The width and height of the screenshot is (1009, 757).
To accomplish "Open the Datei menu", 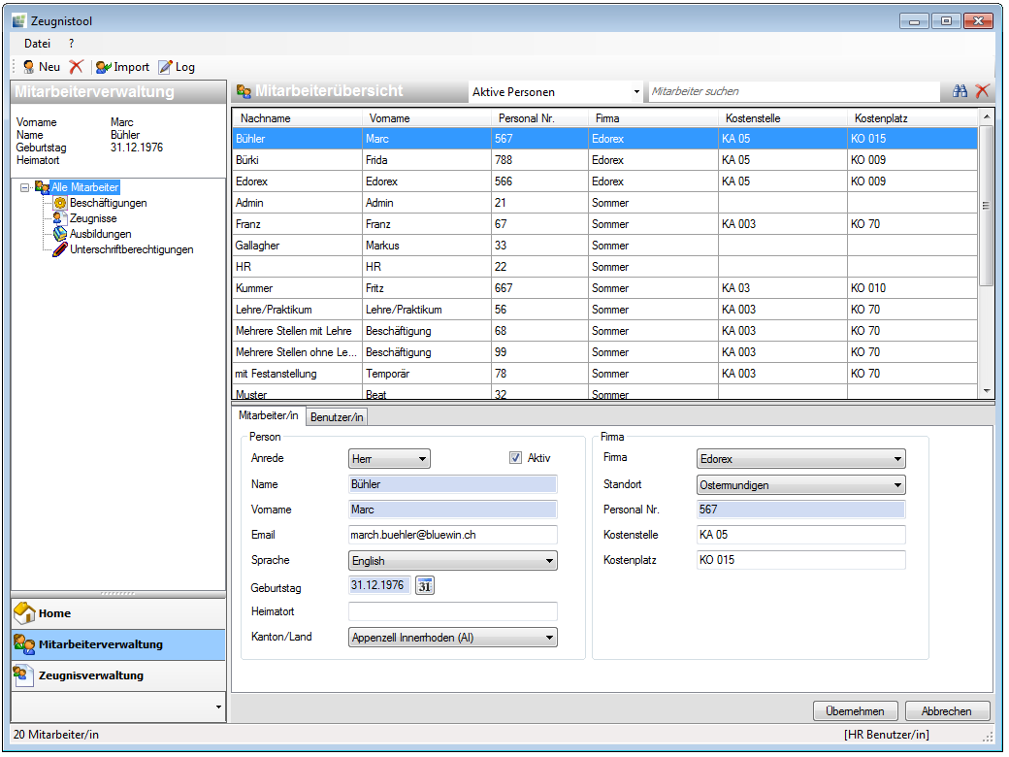I will pos(37,44).
